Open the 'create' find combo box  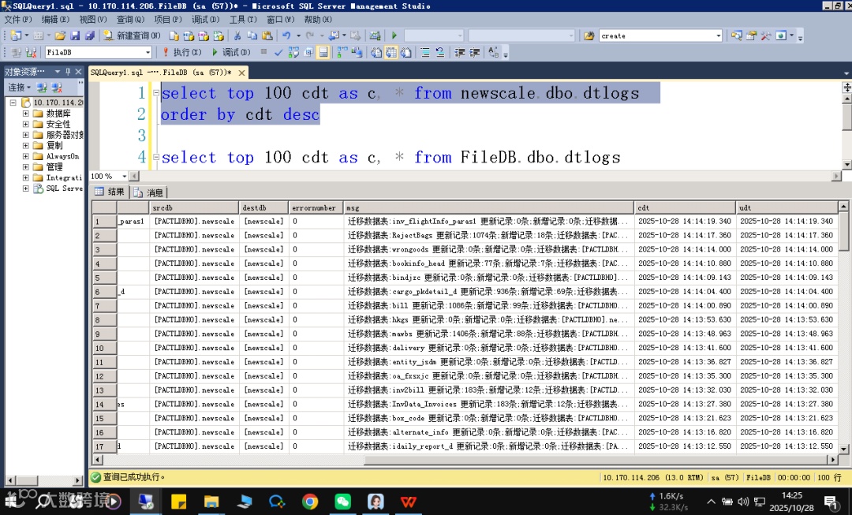719,35
